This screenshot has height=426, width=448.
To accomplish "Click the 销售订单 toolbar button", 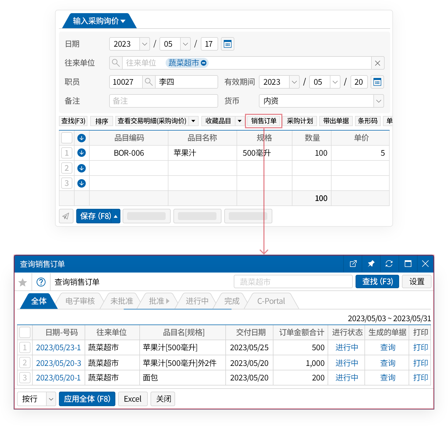I will (264, 121).
